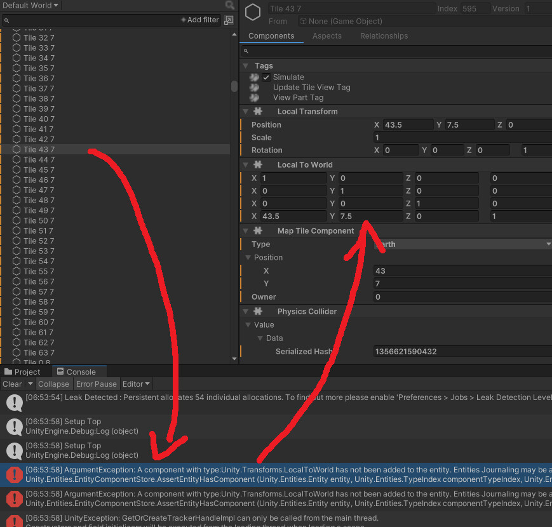Collapse the Tags section
552x527 pixels.
tap(245, 65)
